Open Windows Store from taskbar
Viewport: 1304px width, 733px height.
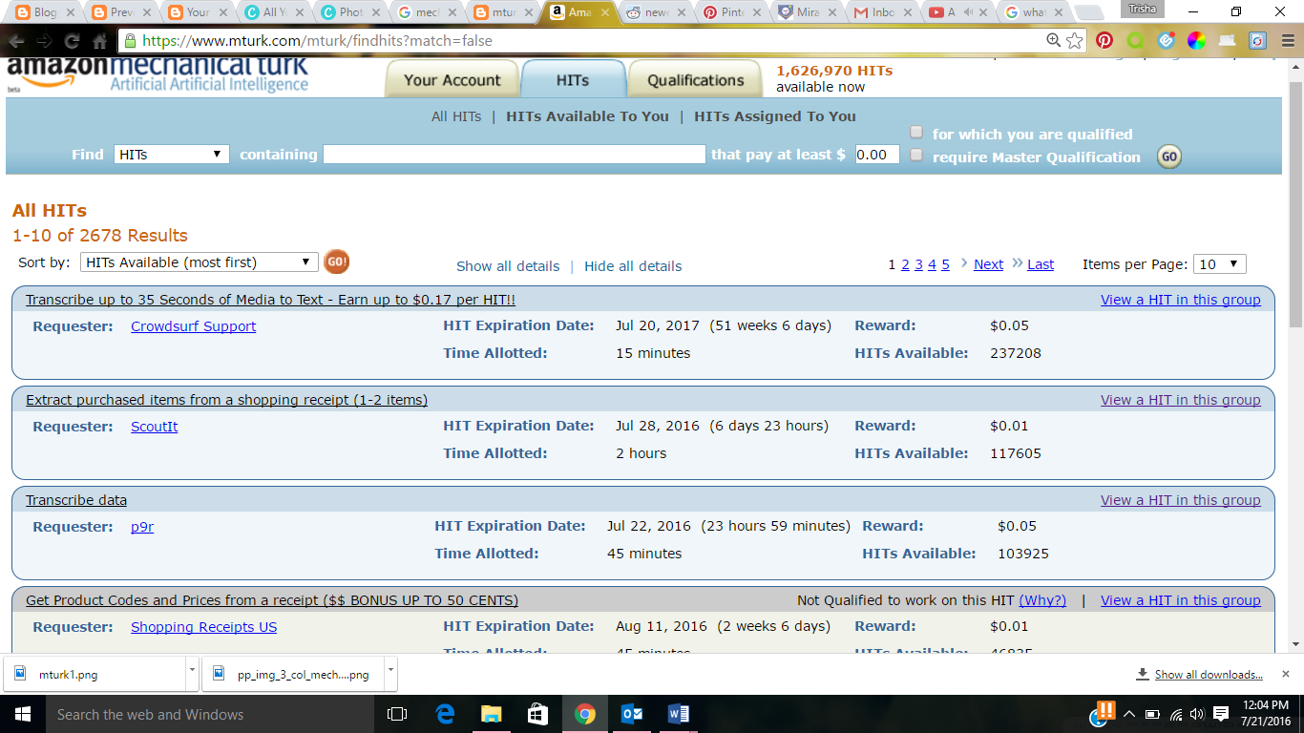(537, 714)
